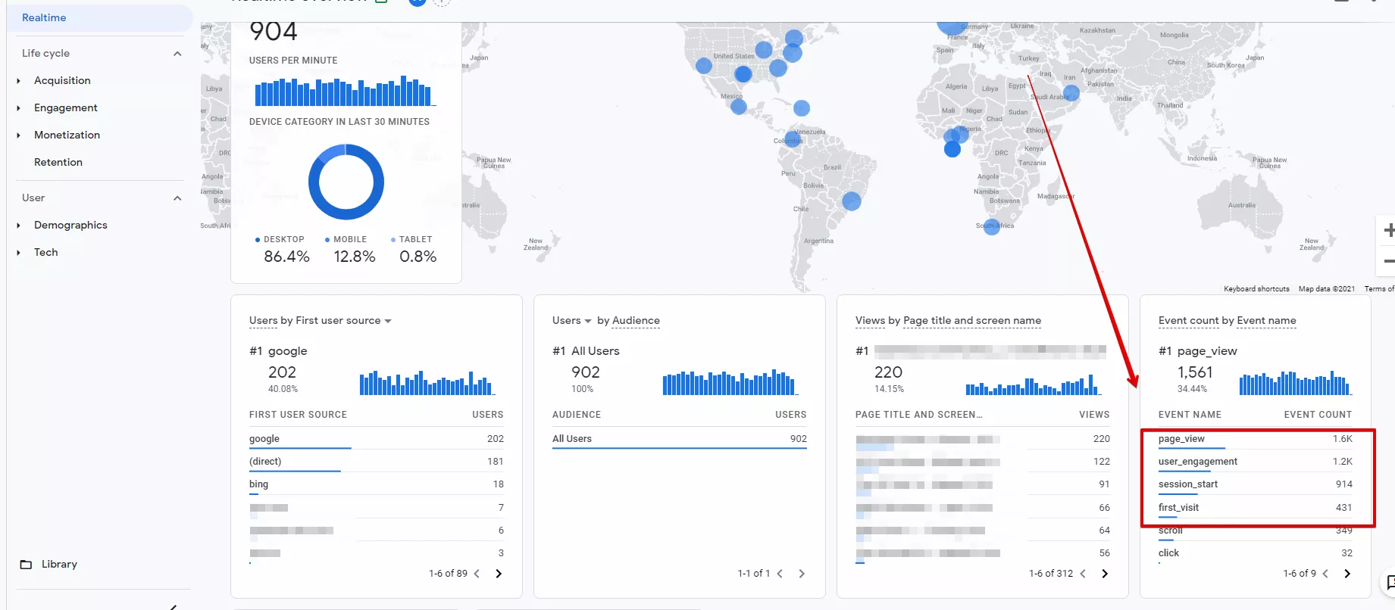The height and width of the screenshot is (610, 1395).
Task: Click the Brazil user bubble on map
Action: [x=852, y=201]
